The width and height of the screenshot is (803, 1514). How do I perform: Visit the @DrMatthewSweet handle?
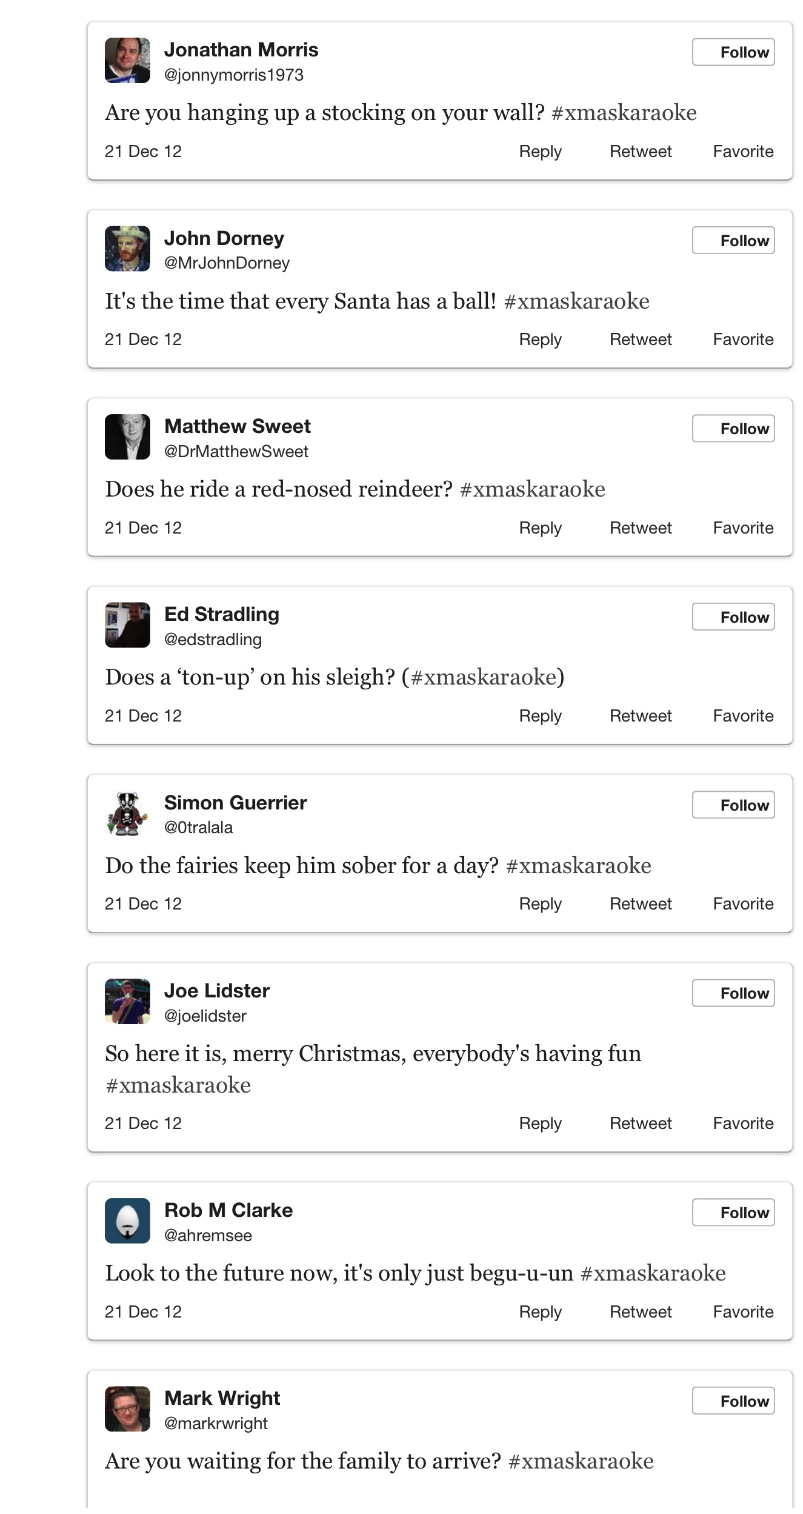click(x=236, y=452)
